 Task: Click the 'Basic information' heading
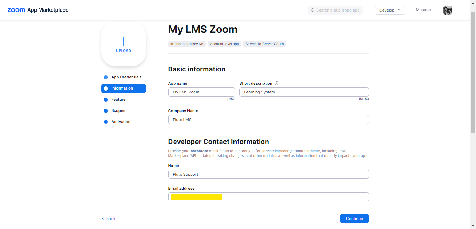tap(197, 69)
